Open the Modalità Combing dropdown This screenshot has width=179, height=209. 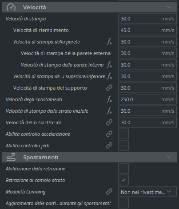[x=147, y=192]
